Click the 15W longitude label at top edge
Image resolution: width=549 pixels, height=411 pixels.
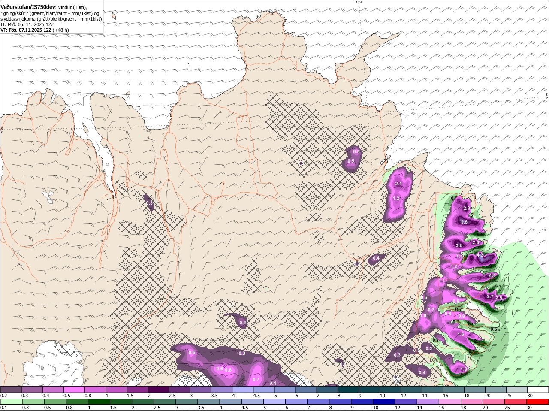(359, 2)
